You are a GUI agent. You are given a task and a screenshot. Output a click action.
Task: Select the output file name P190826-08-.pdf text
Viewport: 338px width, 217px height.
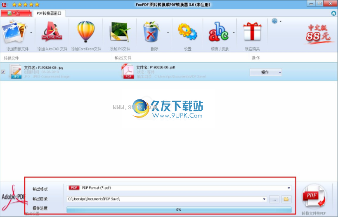(163, 67)
